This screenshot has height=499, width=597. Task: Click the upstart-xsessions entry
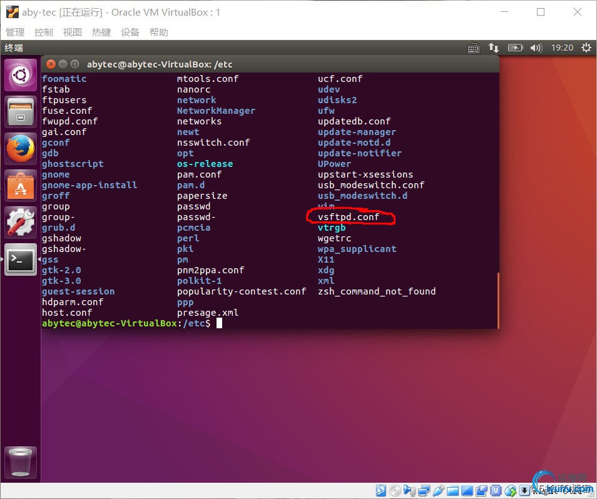[x=365, y=174]
